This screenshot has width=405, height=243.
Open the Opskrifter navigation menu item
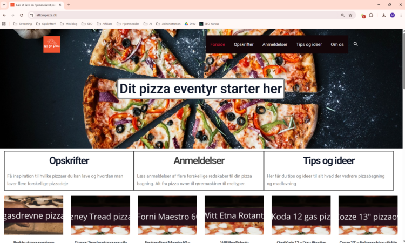click(244, 44)
